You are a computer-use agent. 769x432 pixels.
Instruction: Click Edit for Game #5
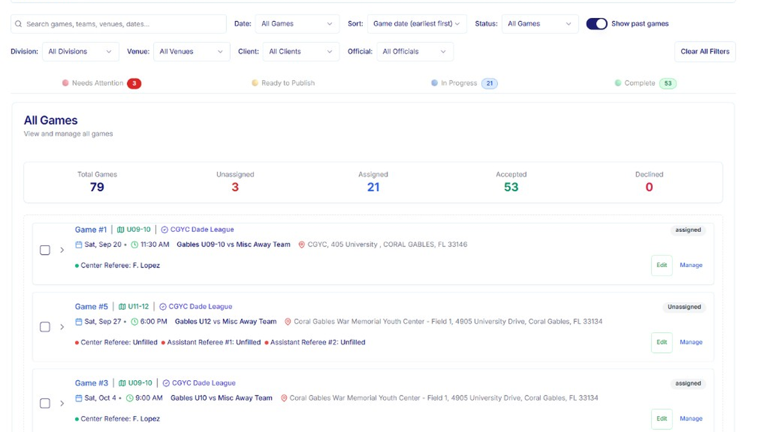click(662, 342)
